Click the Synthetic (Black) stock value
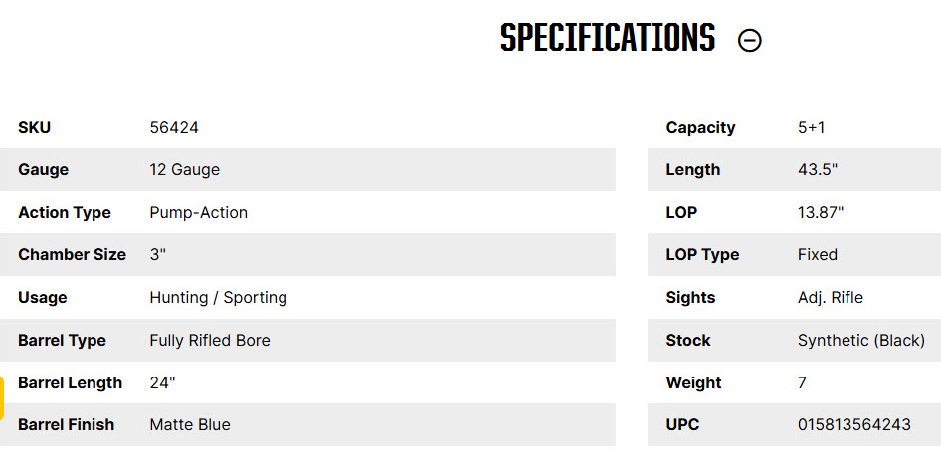The width and height of the screenshot is (941, 453). click(861, 341)
